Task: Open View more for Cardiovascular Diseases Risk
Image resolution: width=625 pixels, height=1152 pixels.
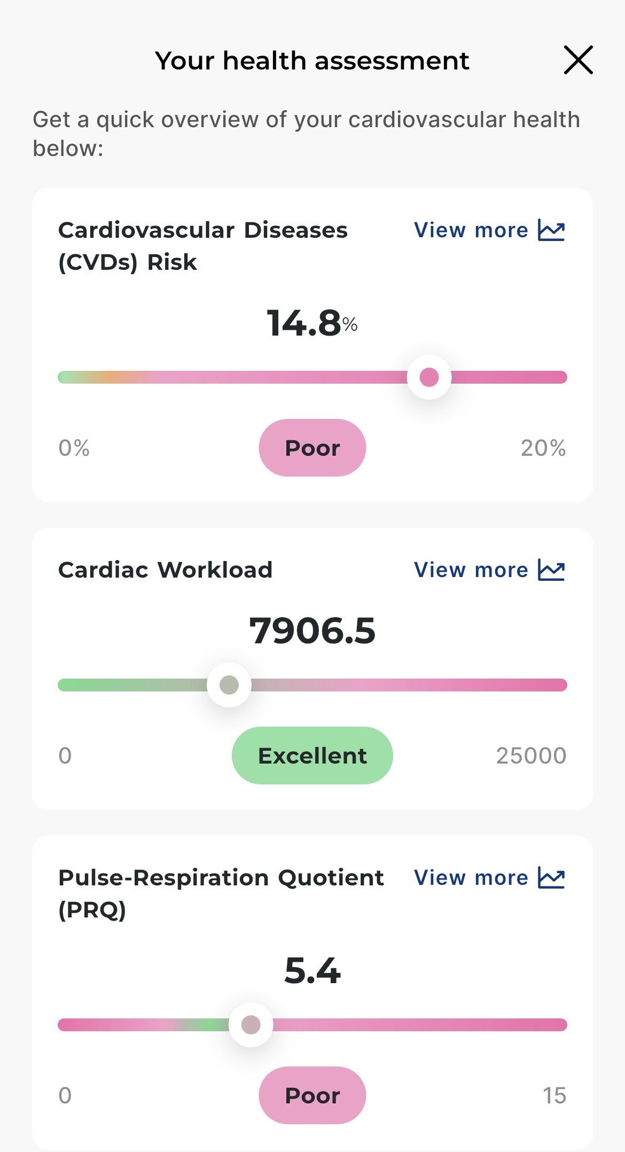Action: [x=471, y=230]
